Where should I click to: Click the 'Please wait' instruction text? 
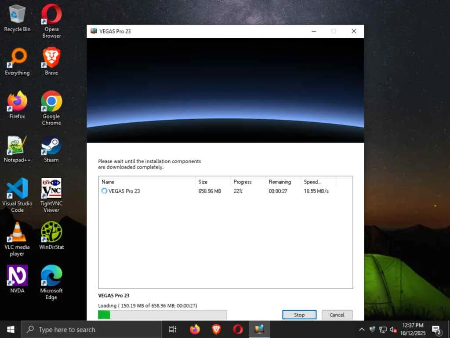(x=149, y=164)
